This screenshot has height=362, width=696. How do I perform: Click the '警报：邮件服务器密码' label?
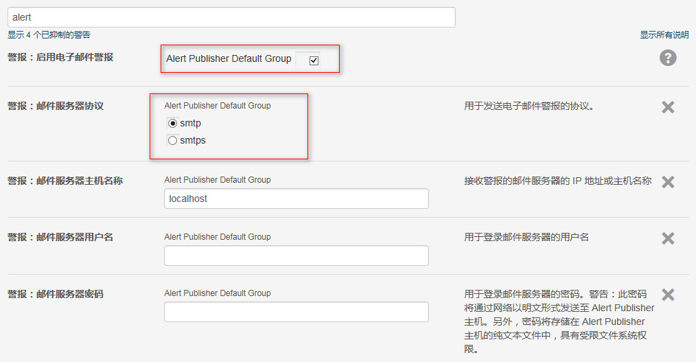[56, 294]
